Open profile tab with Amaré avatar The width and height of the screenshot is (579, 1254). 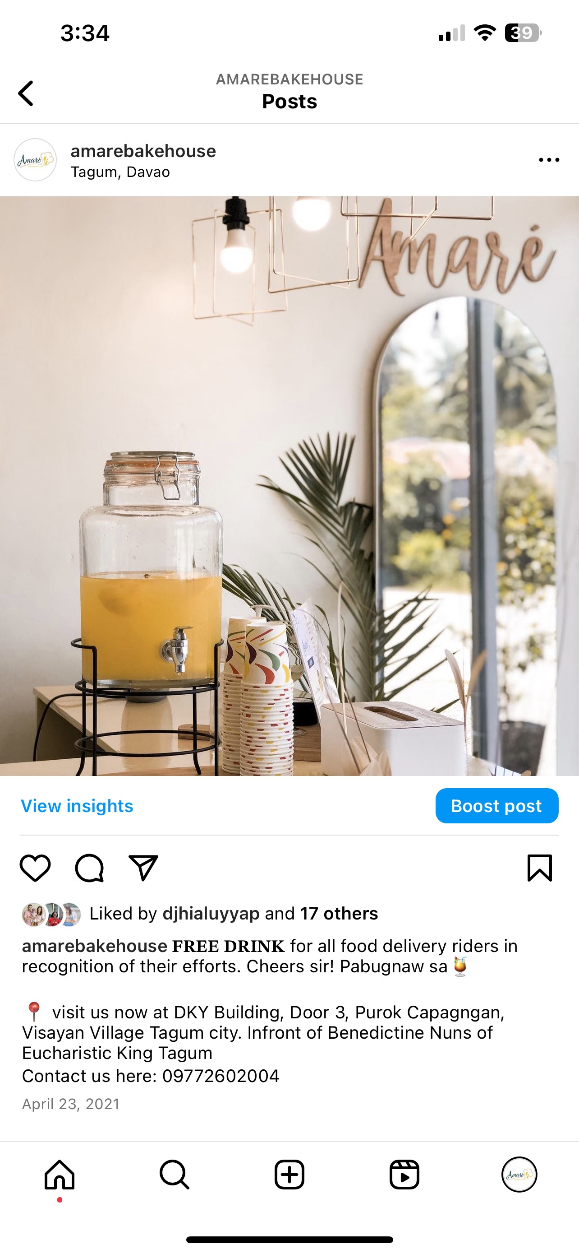pyautogui.click(x=519, y=1174)
